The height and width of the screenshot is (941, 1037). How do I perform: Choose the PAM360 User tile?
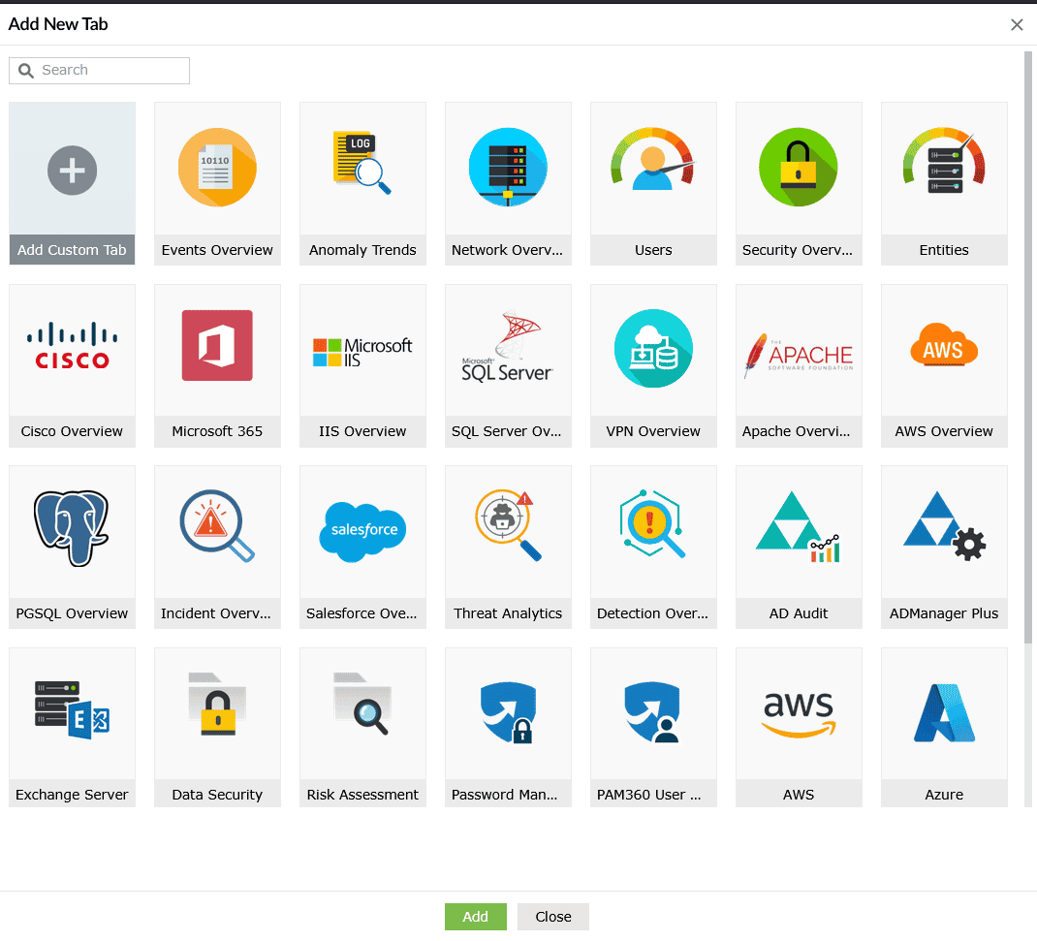pyautogui.click(x=653, y=728)
